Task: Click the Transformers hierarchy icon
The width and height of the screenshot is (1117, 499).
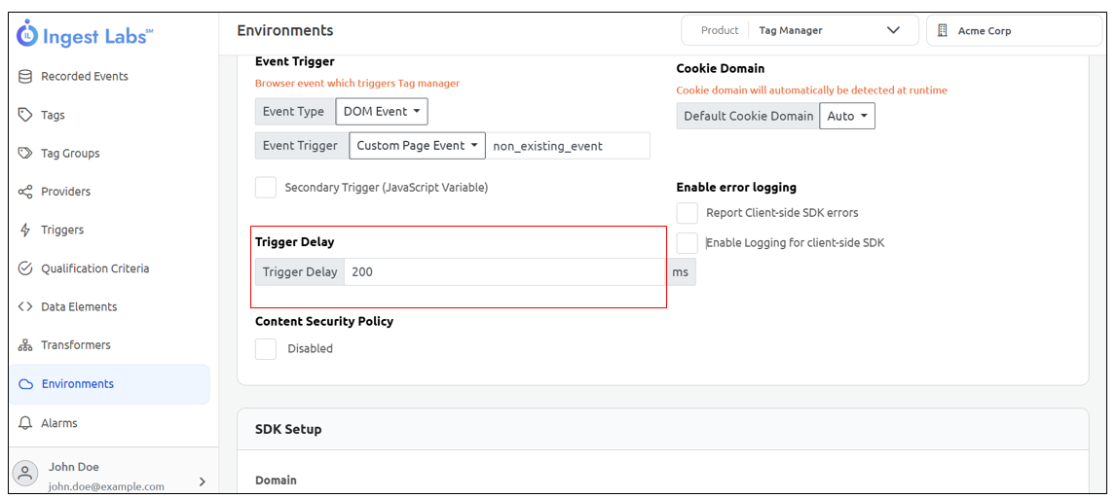Action: 26,345
